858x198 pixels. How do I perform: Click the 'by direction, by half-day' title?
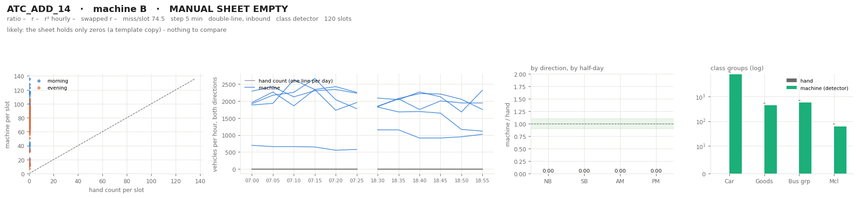point(567,68)
